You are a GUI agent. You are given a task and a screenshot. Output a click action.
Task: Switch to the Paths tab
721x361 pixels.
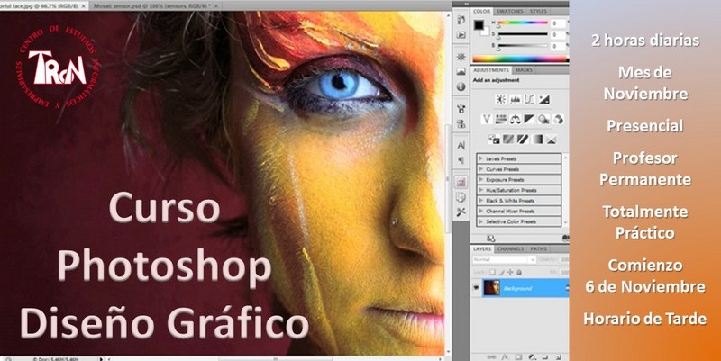tap(538, 249)
